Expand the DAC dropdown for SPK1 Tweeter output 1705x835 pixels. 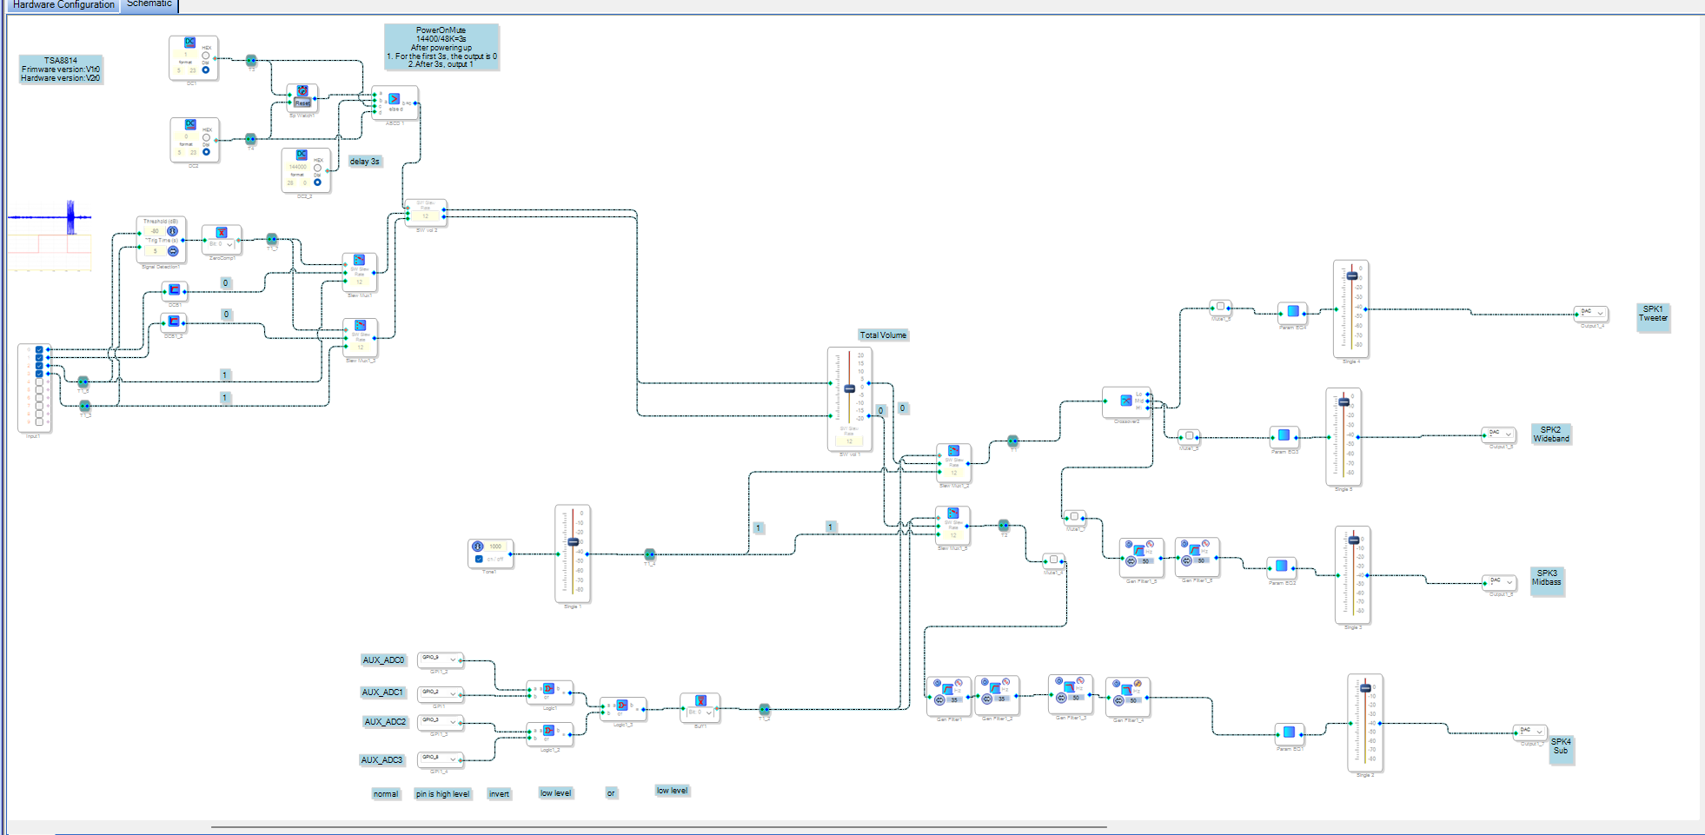1591,313
